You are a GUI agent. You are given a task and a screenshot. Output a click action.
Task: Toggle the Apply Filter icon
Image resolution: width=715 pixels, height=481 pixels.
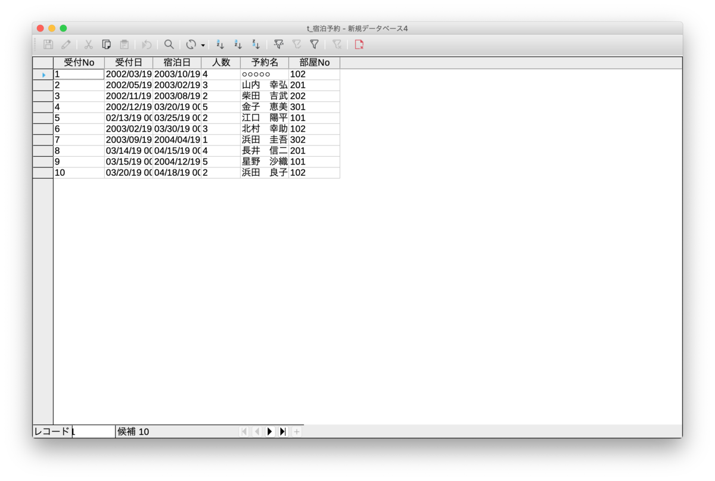point(296,44)
